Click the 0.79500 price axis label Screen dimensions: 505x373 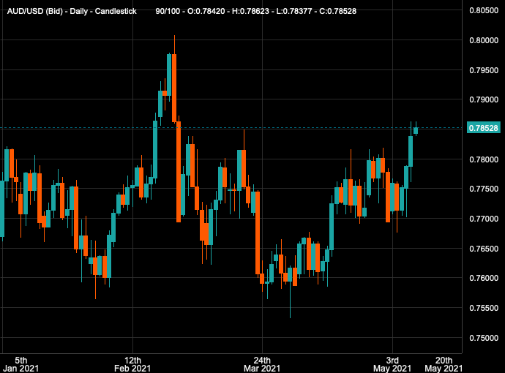click(x=484, y=70)
